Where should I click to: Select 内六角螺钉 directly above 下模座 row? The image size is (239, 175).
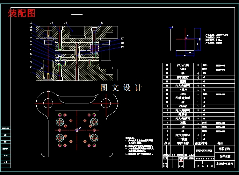coord(183,135)
